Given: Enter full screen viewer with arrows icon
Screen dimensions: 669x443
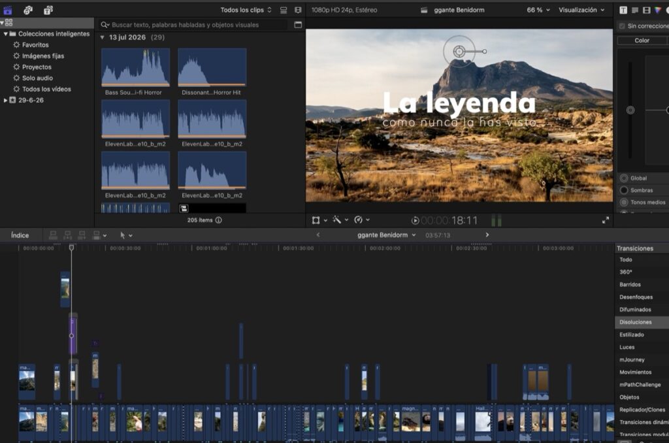Looking at the screenshot, I should point(606,220).
